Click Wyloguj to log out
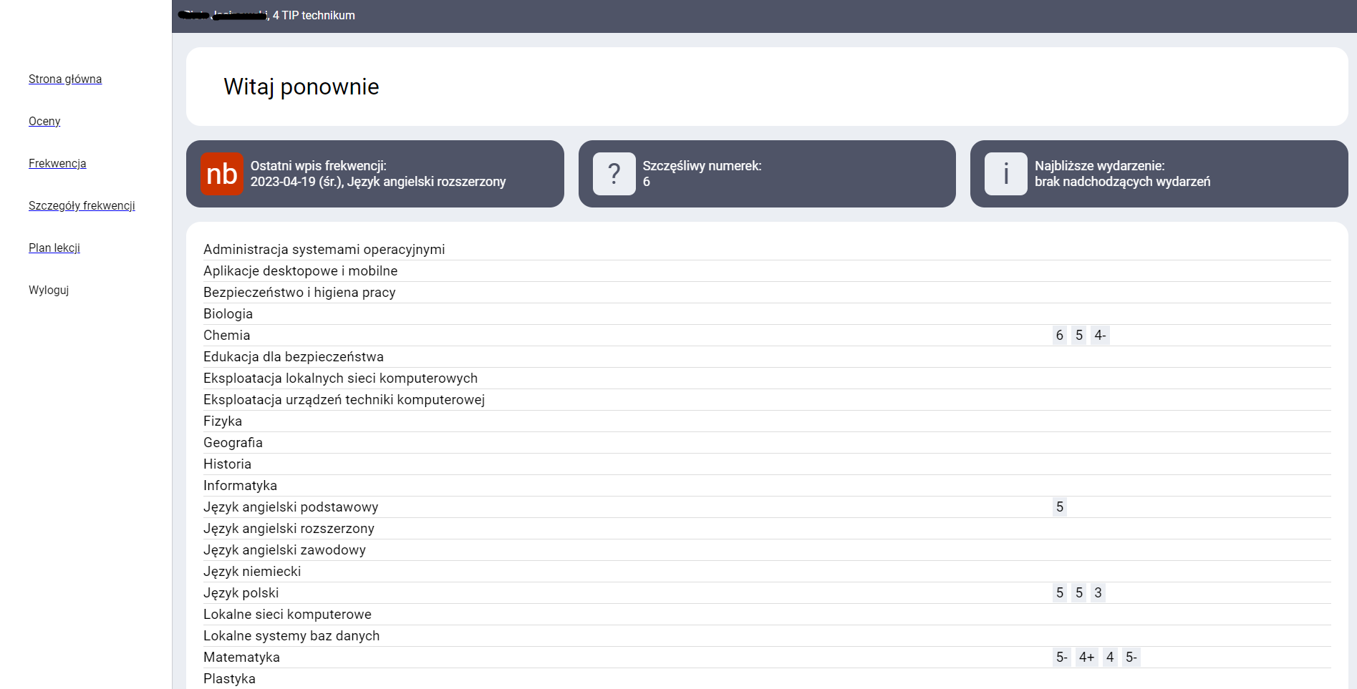 49,290
